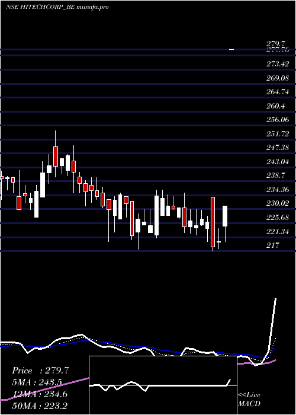Viewport: 296px width, 415px height.
Task: Click the <<Live MACD label
Action: pos(249,399)
